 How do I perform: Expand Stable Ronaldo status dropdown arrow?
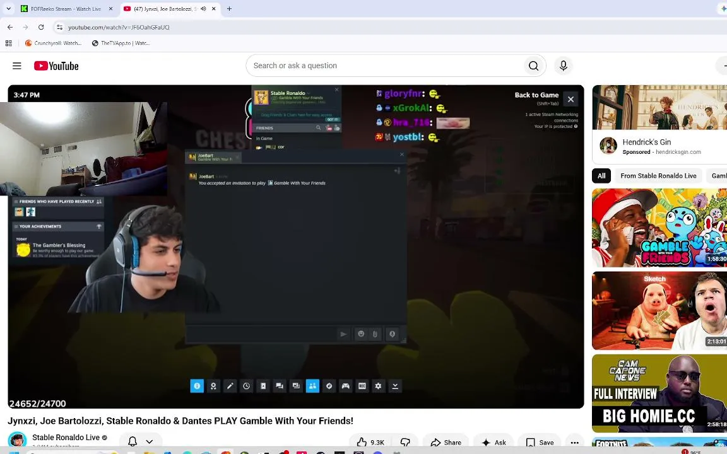(309, 93)
